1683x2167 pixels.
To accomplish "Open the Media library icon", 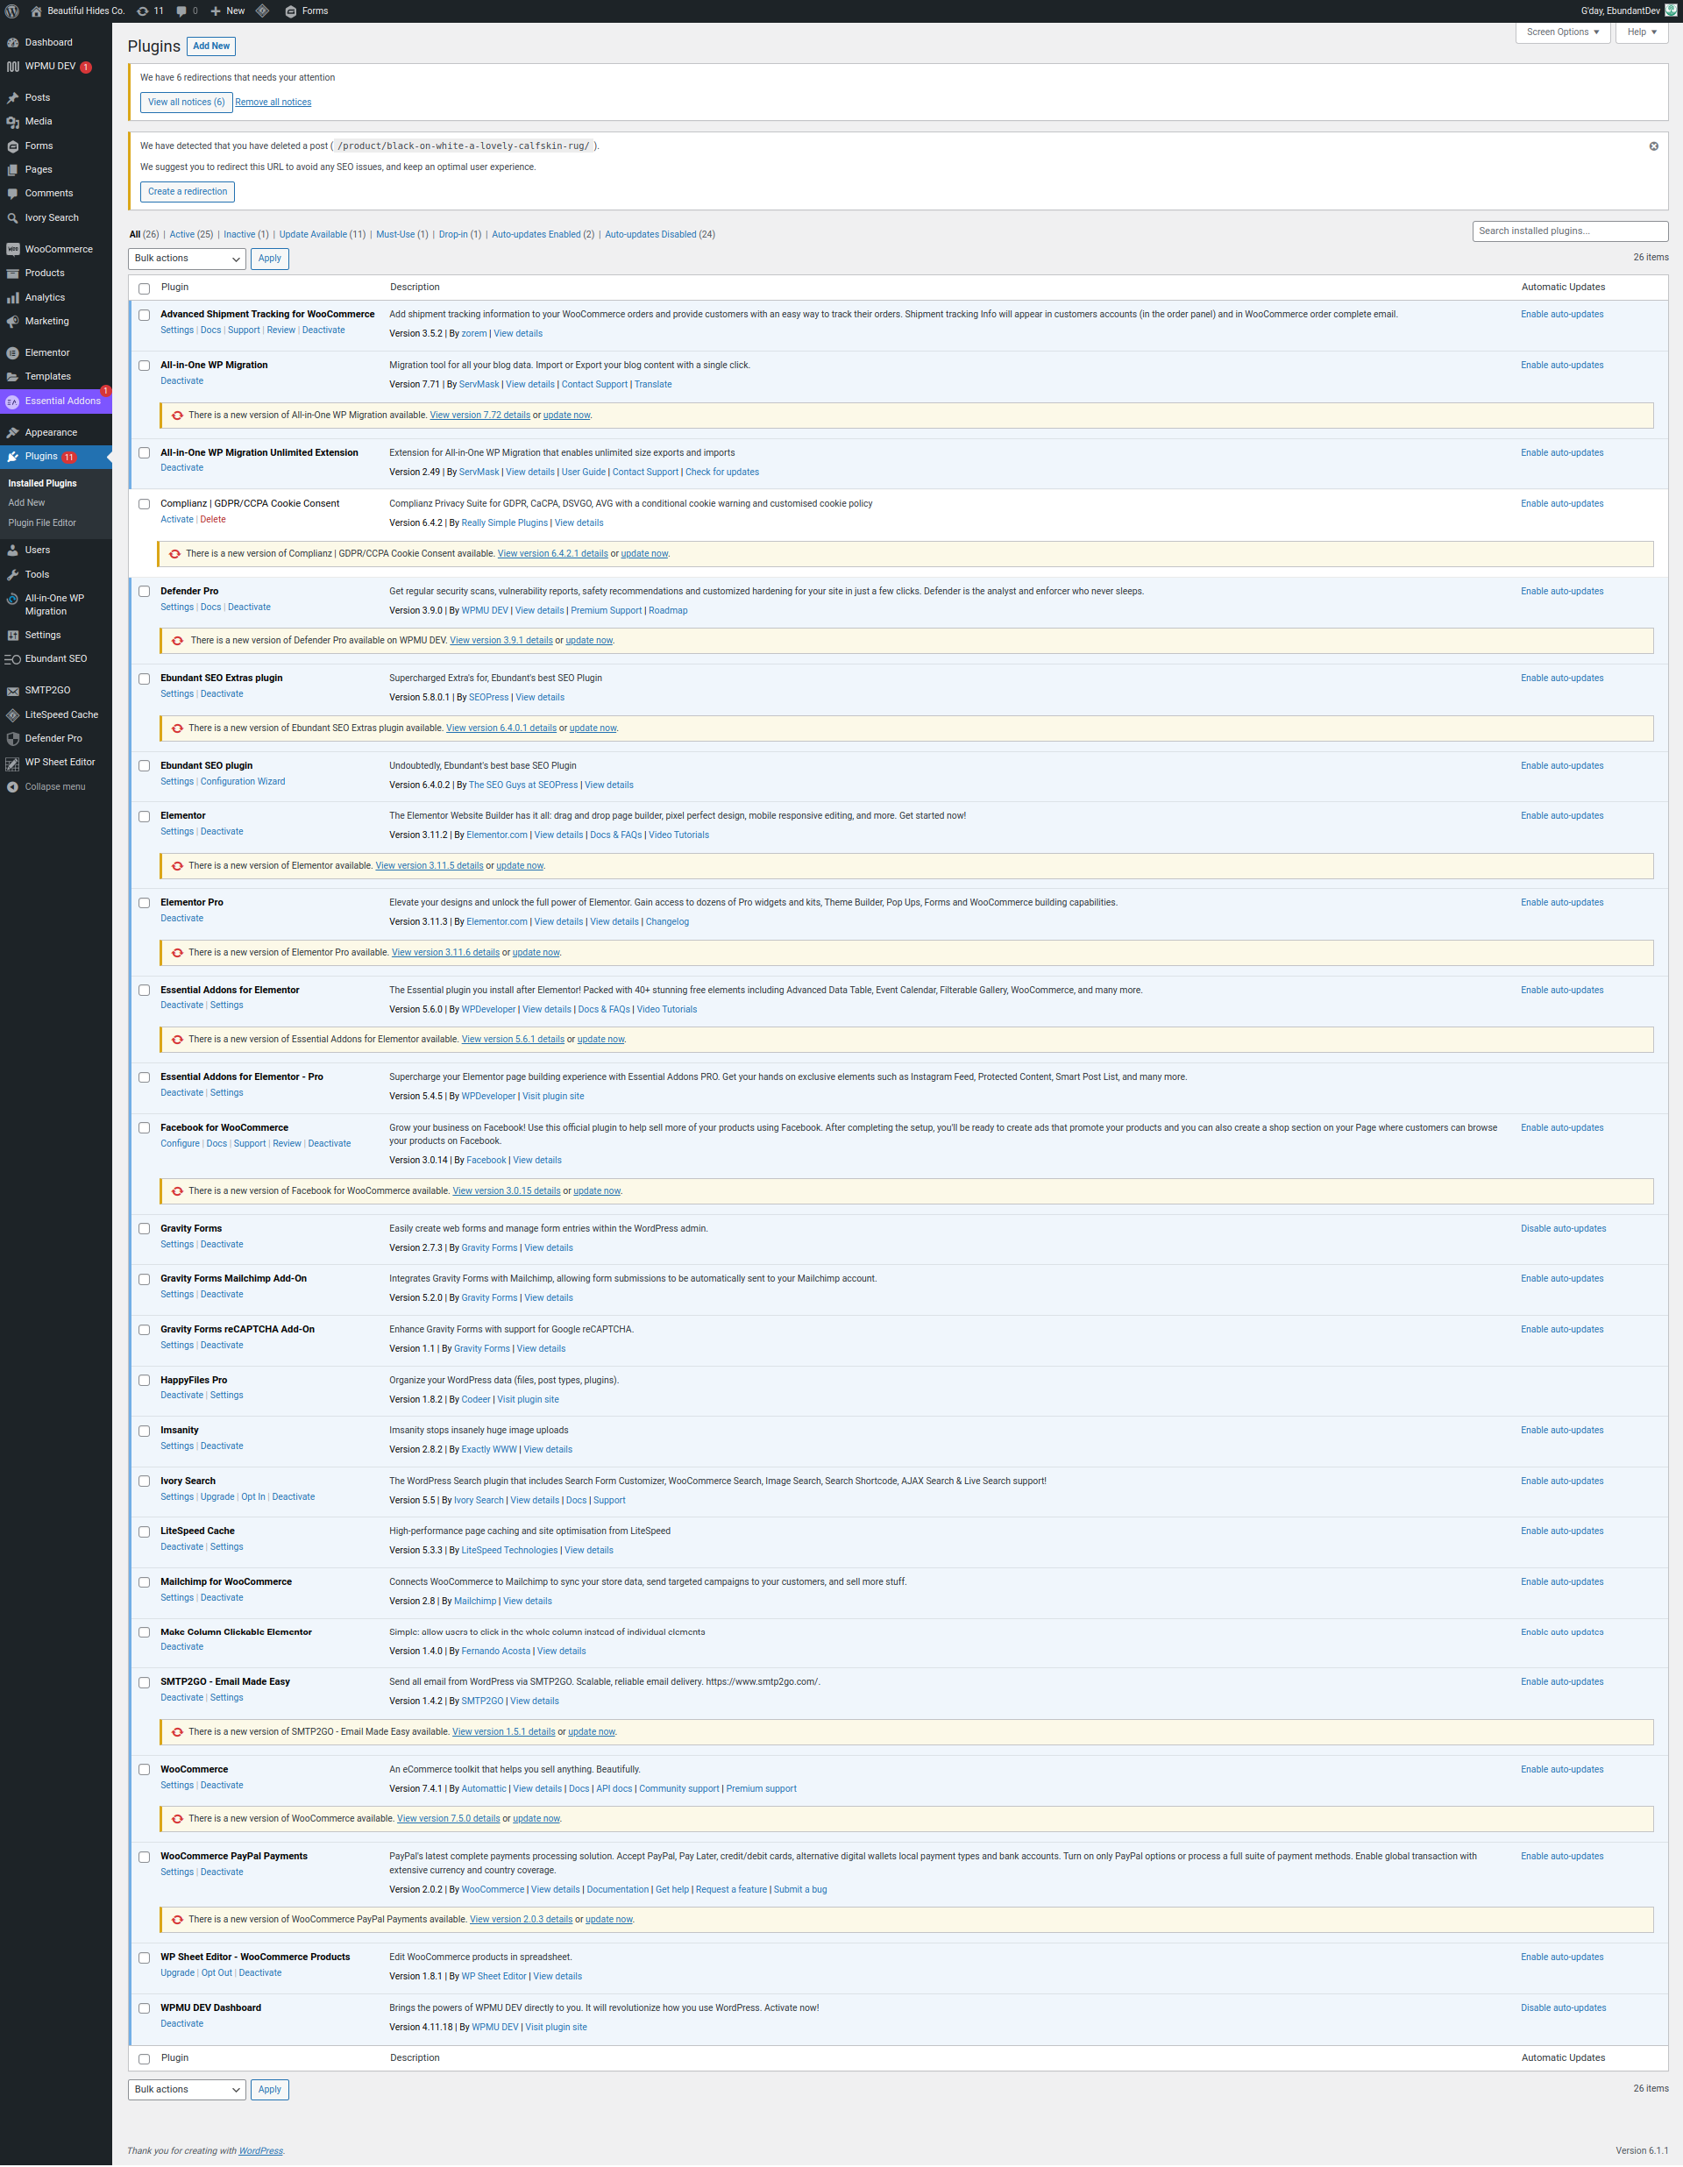I will point(13,122).
